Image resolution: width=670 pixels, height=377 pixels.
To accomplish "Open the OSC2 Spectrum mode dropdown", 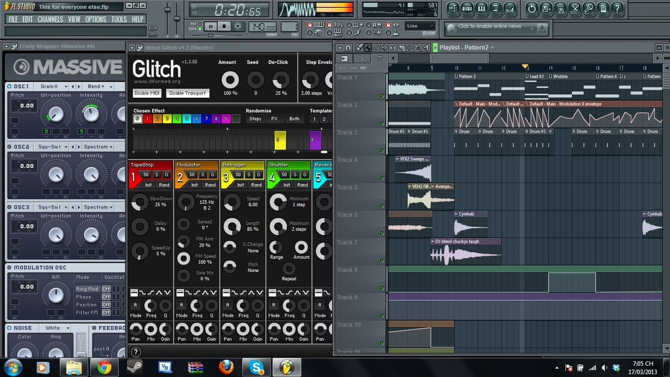I will pyautogui.click(x=97, y=147).
